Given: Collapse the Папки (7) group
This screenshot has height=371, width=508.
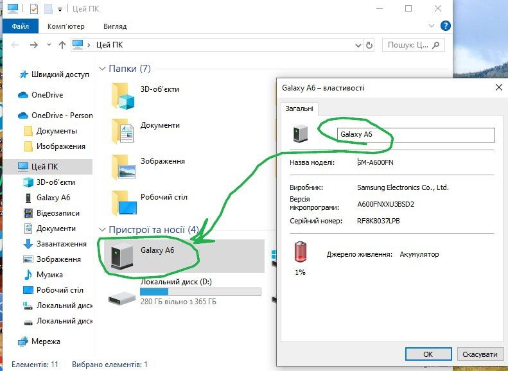Looking at the screenshot, I should tap(102, 69).
